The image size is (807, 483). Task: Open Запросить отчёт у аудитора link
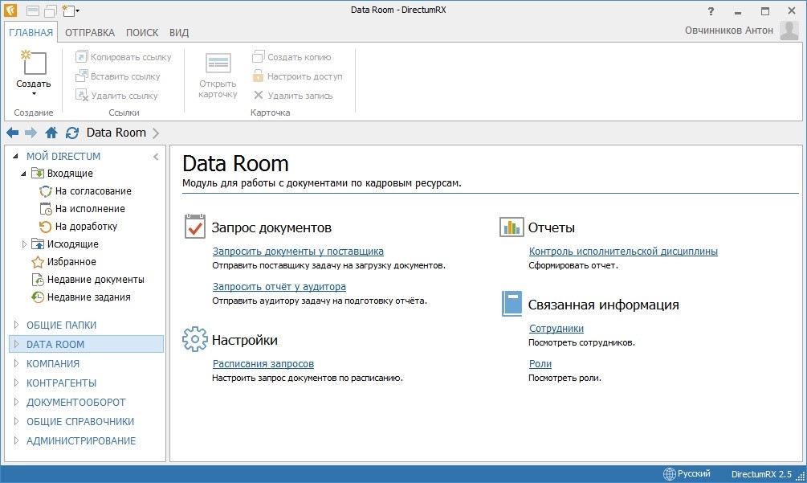tap(279, 286)
